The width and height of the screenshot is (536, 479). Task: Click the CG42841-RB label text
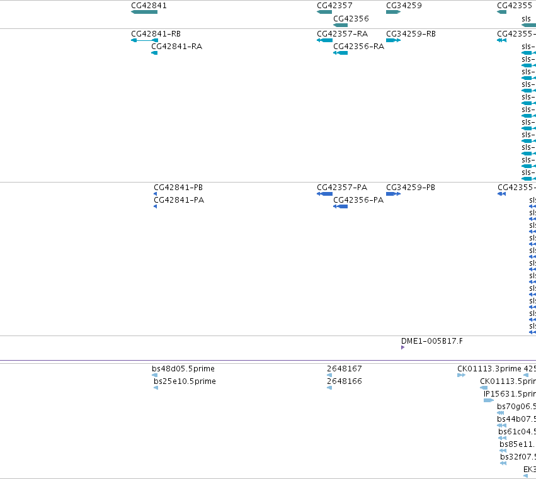[x=156, y=34]
